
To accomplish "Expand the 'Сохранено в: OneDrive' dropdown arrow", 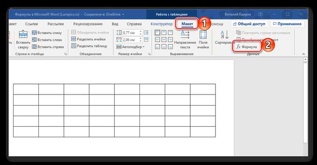I will click(123, 14).
